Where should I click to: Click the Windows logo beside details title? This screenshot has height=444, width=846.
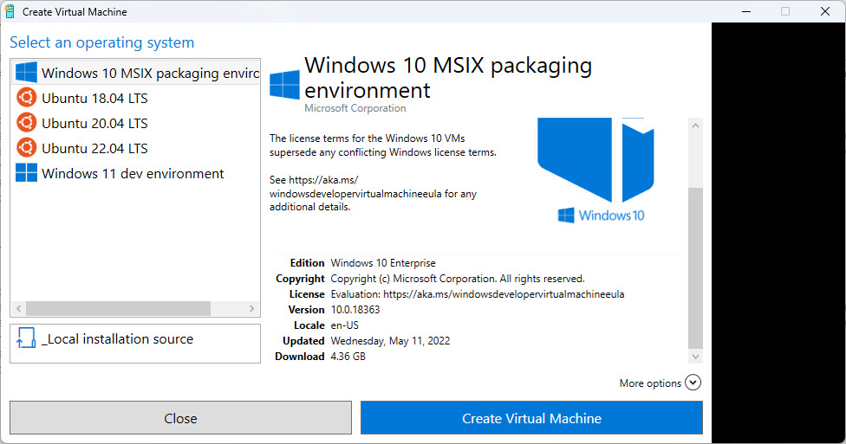click(x=284, y=85)
